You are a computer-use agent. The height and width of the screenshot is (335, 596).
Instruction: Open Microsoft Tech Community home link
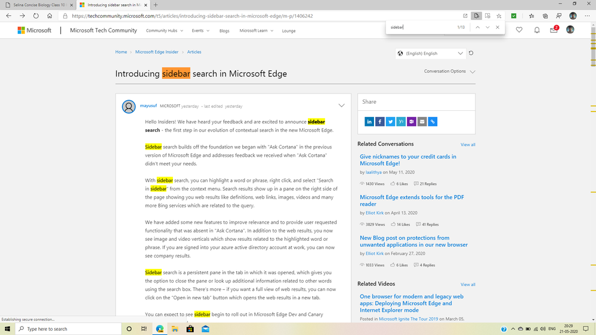103,30
